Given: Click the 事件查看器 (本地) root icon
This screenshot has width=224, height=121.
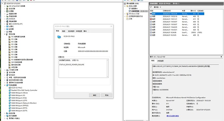Looking at the screenshot, I should [125, 4].
